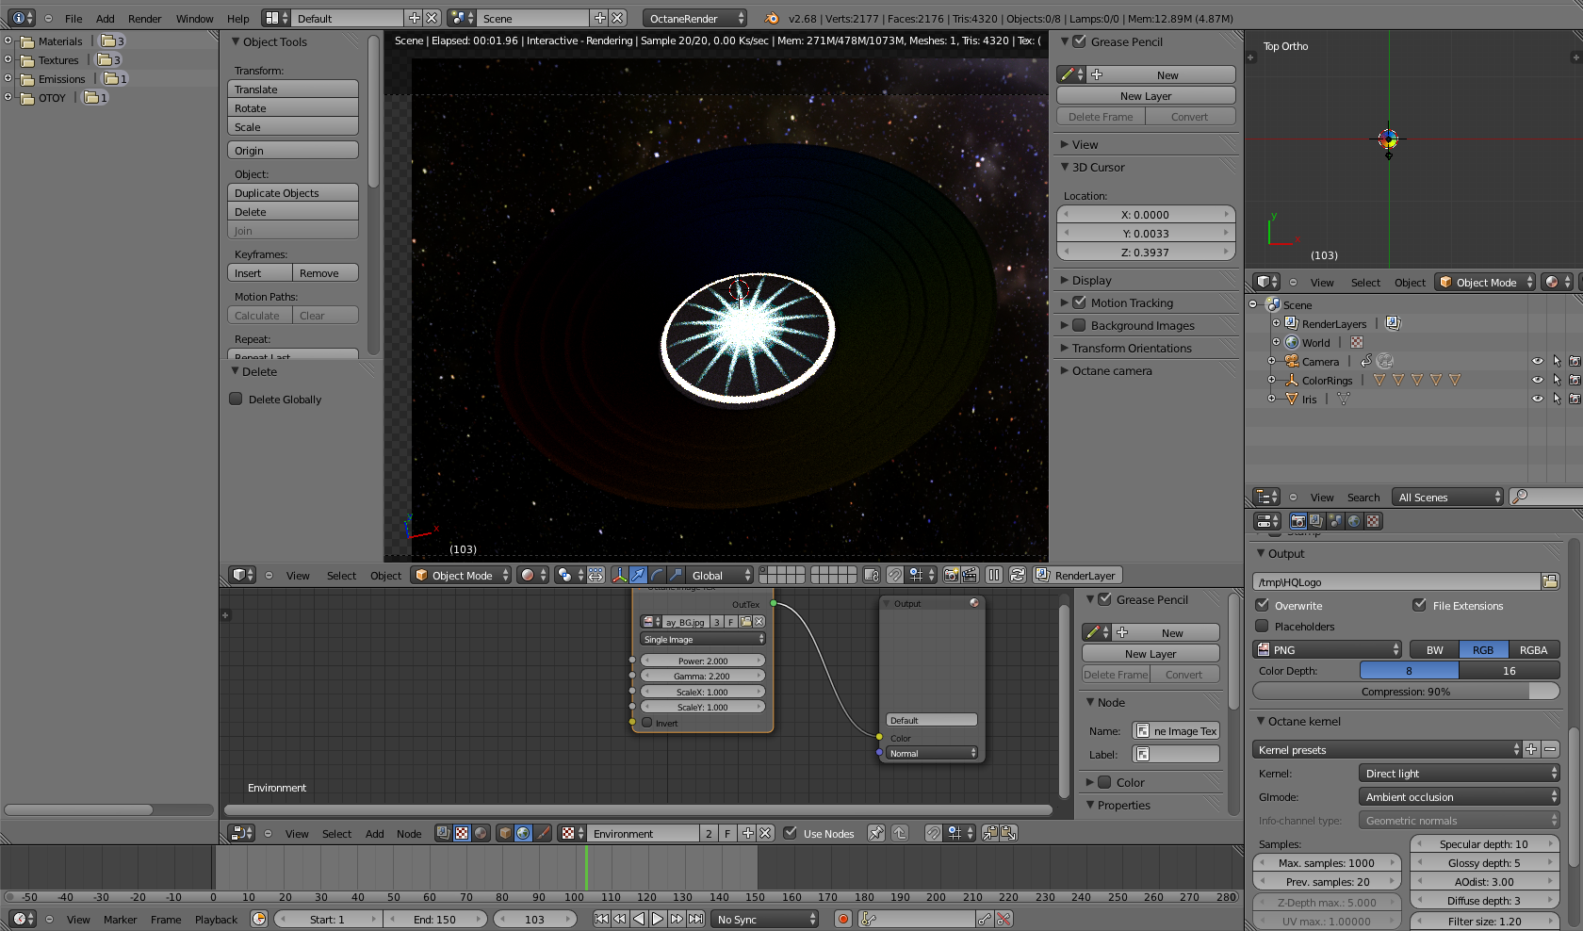The width and height of the screenshot is (1583, 931).
Task: Open the GImode Ambient occlusion dropdown
Action: (x=1459, y=796)
